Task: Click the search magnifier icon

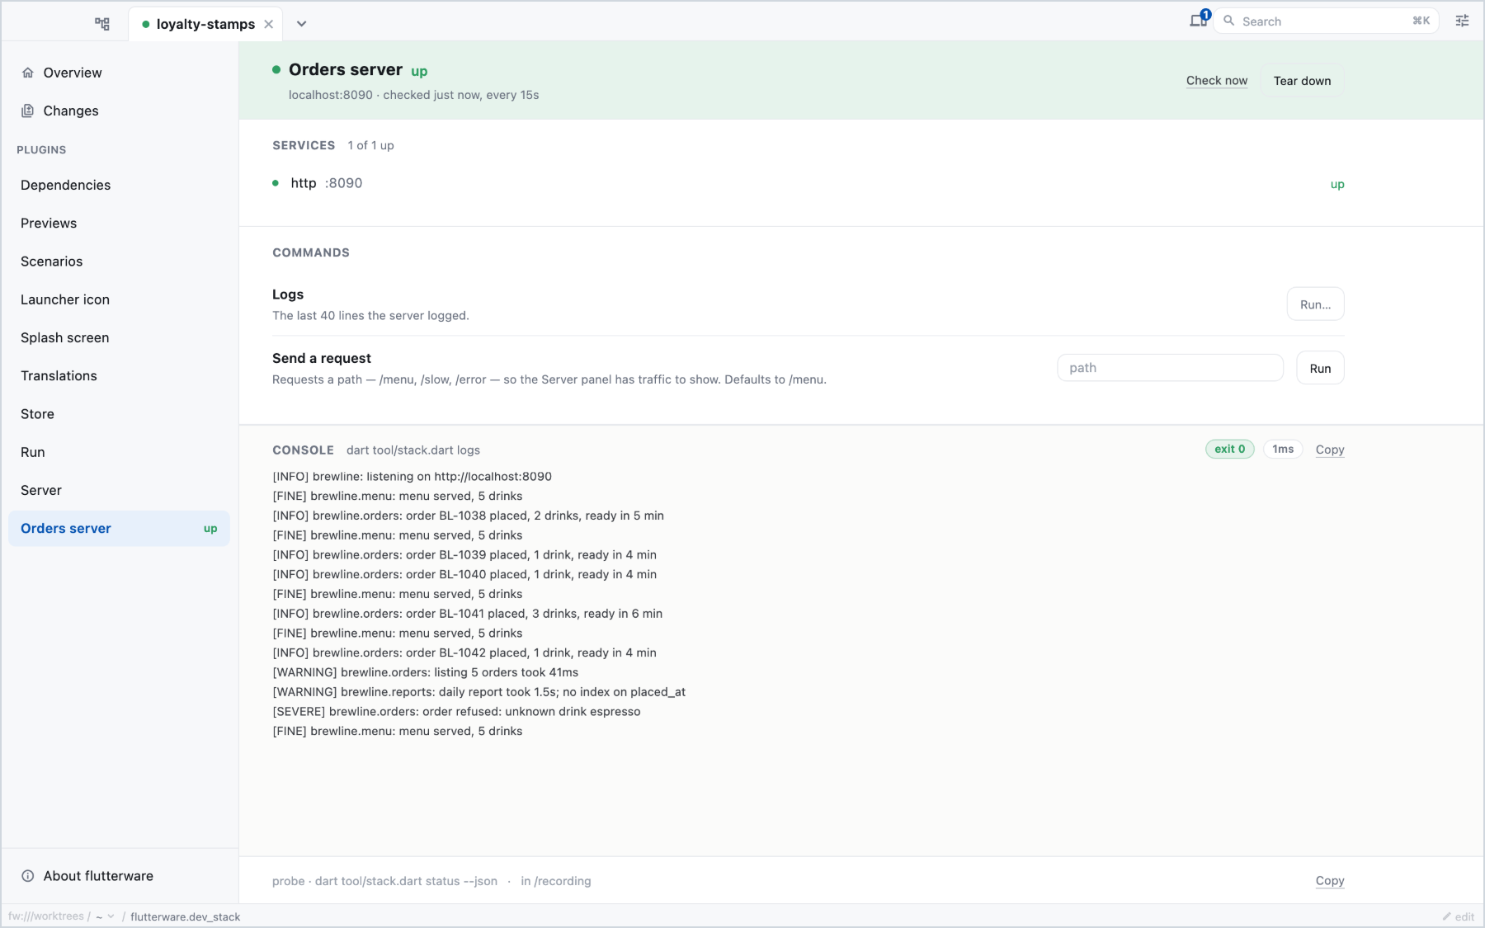Action: click(x=1228, y=21)
